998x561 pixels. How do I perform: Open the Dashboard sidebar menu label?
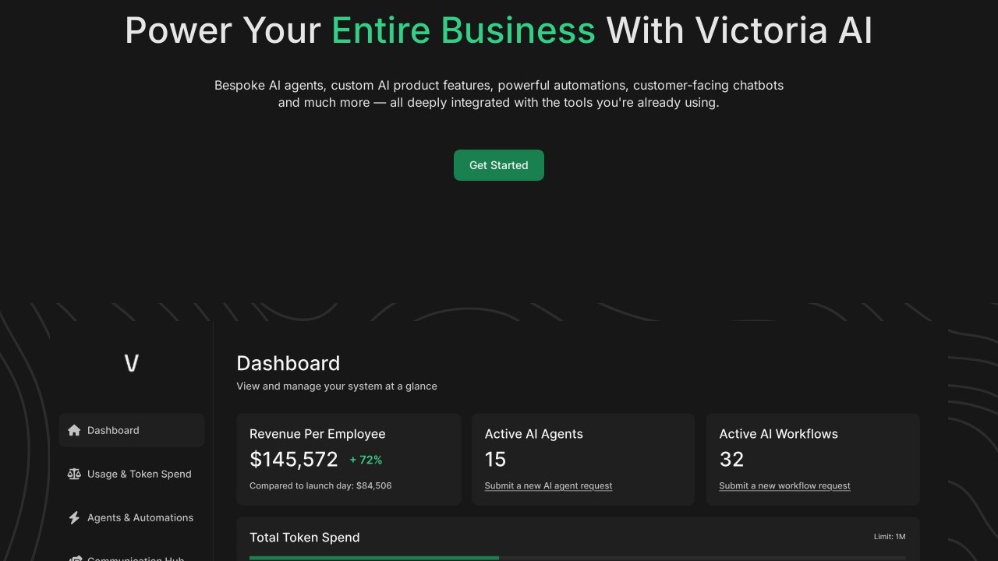click(113, 430)
